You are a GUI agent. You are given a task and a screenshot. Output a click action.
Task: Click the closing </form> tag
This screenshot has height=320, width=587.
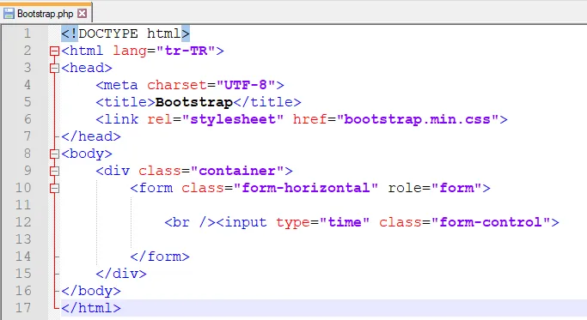tap(160, 257)
